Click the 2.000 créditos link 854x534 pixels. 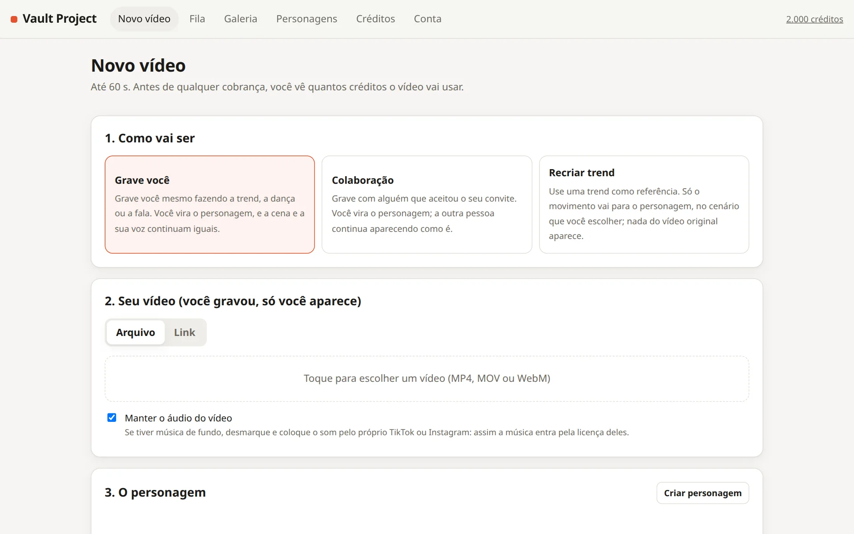click(814, 19)
